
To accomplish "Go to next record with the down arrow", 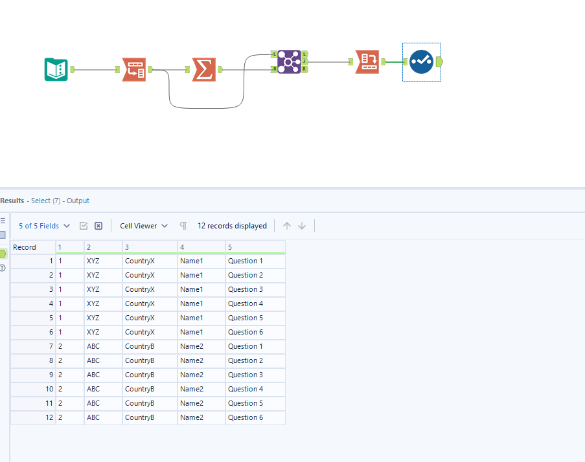I will click(301, 225).
